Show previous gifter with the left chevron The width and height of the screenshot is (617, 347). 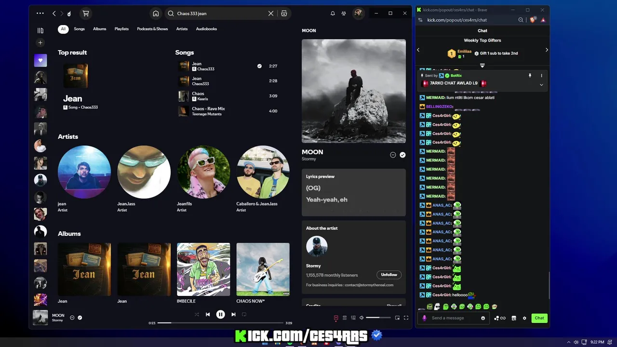(x=418, y=50)
